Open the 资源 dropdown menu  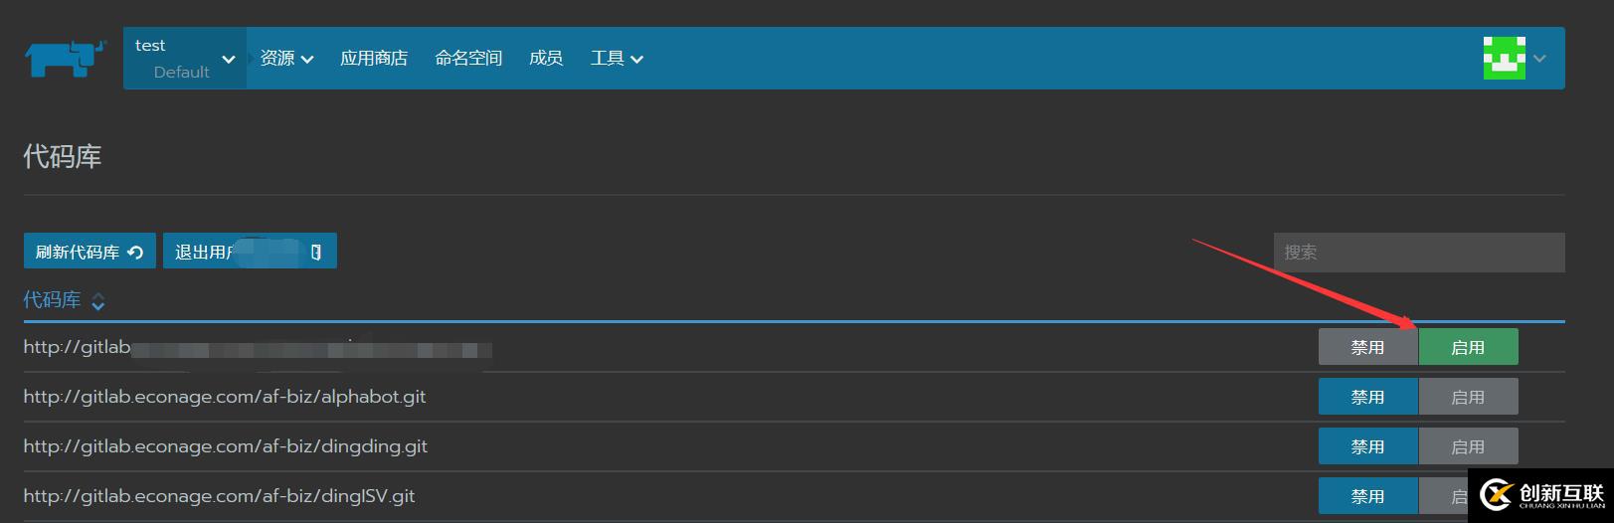click(286, 59)
